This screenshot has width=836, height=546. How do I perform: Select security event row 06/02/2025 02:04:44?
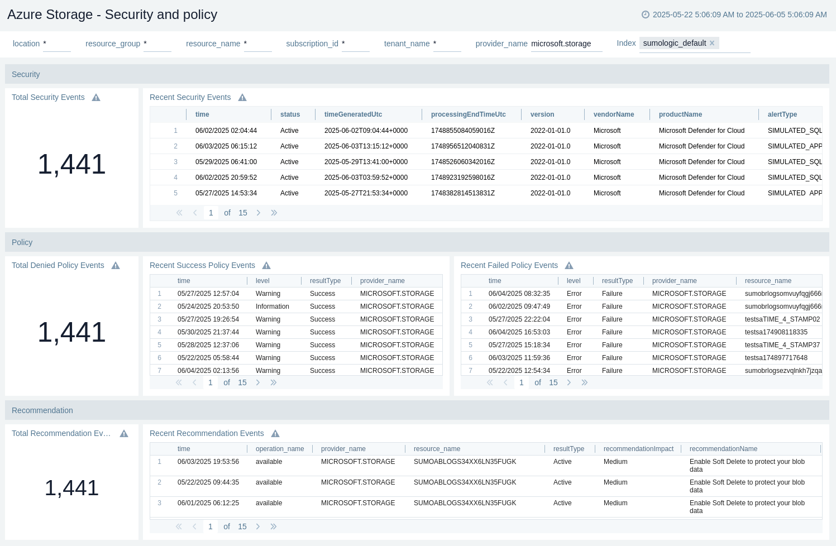(486, 131)
